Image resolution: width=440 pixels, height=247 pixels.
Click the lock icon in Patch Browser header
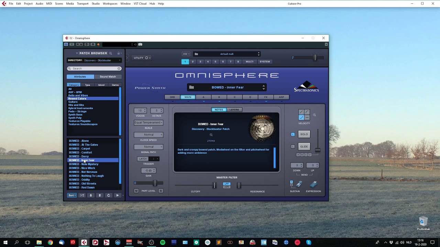tap(119, 53)
